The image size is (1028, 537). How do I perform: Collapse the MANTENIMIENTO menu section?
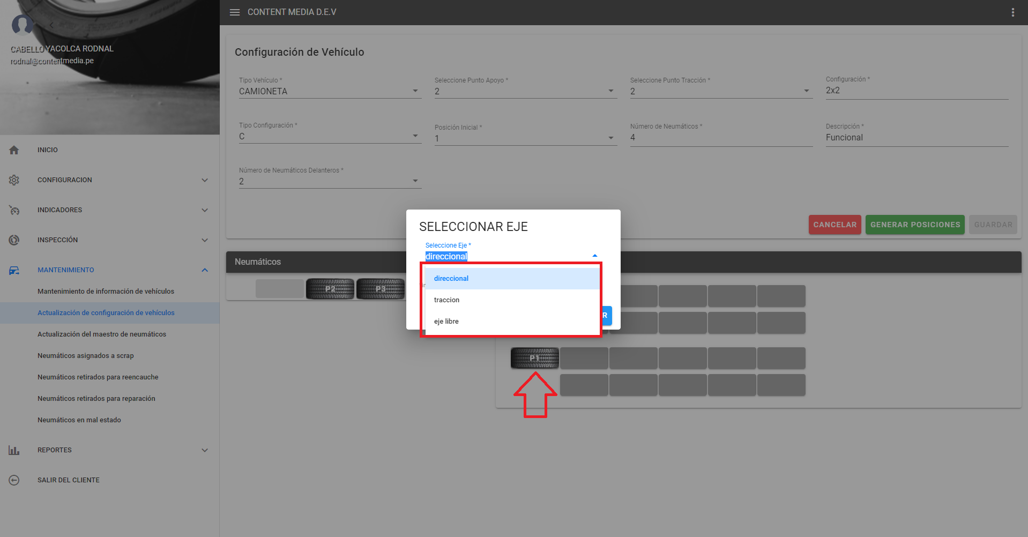point(205,270)
